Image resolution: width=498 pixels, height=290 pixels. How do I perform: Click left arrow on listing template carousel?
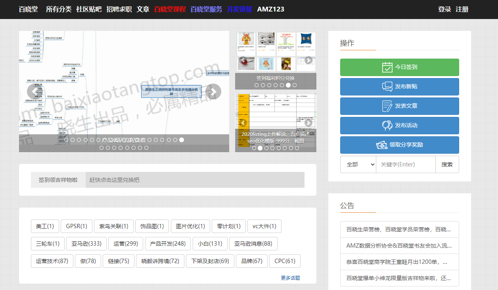(x=243, y=123)
